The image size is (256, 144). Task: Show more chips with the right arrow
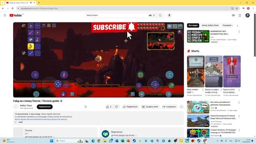(237, 26)
